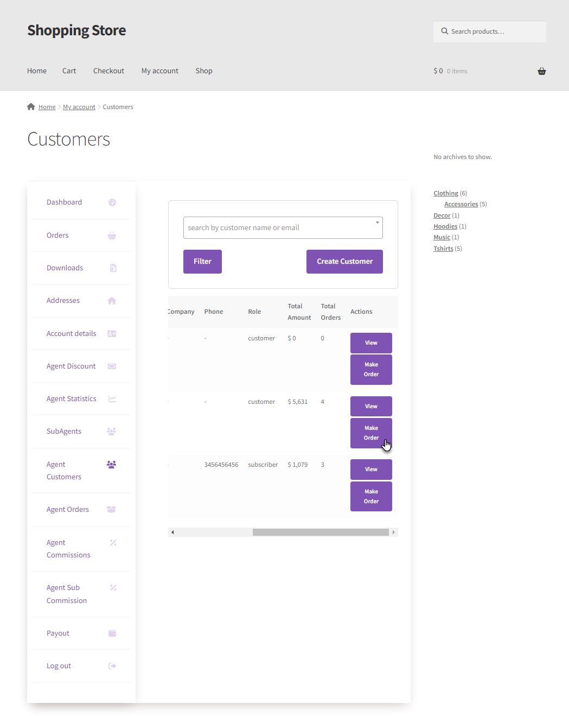The height and width of the screenshot is (716, 569).
Task: Click the customer name or email search field
Action: pos(283,228)
